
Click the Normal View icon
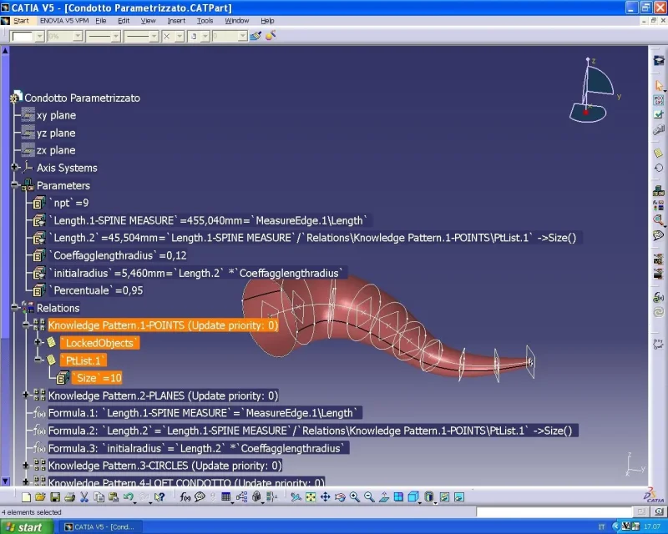[x=384, y=497]
